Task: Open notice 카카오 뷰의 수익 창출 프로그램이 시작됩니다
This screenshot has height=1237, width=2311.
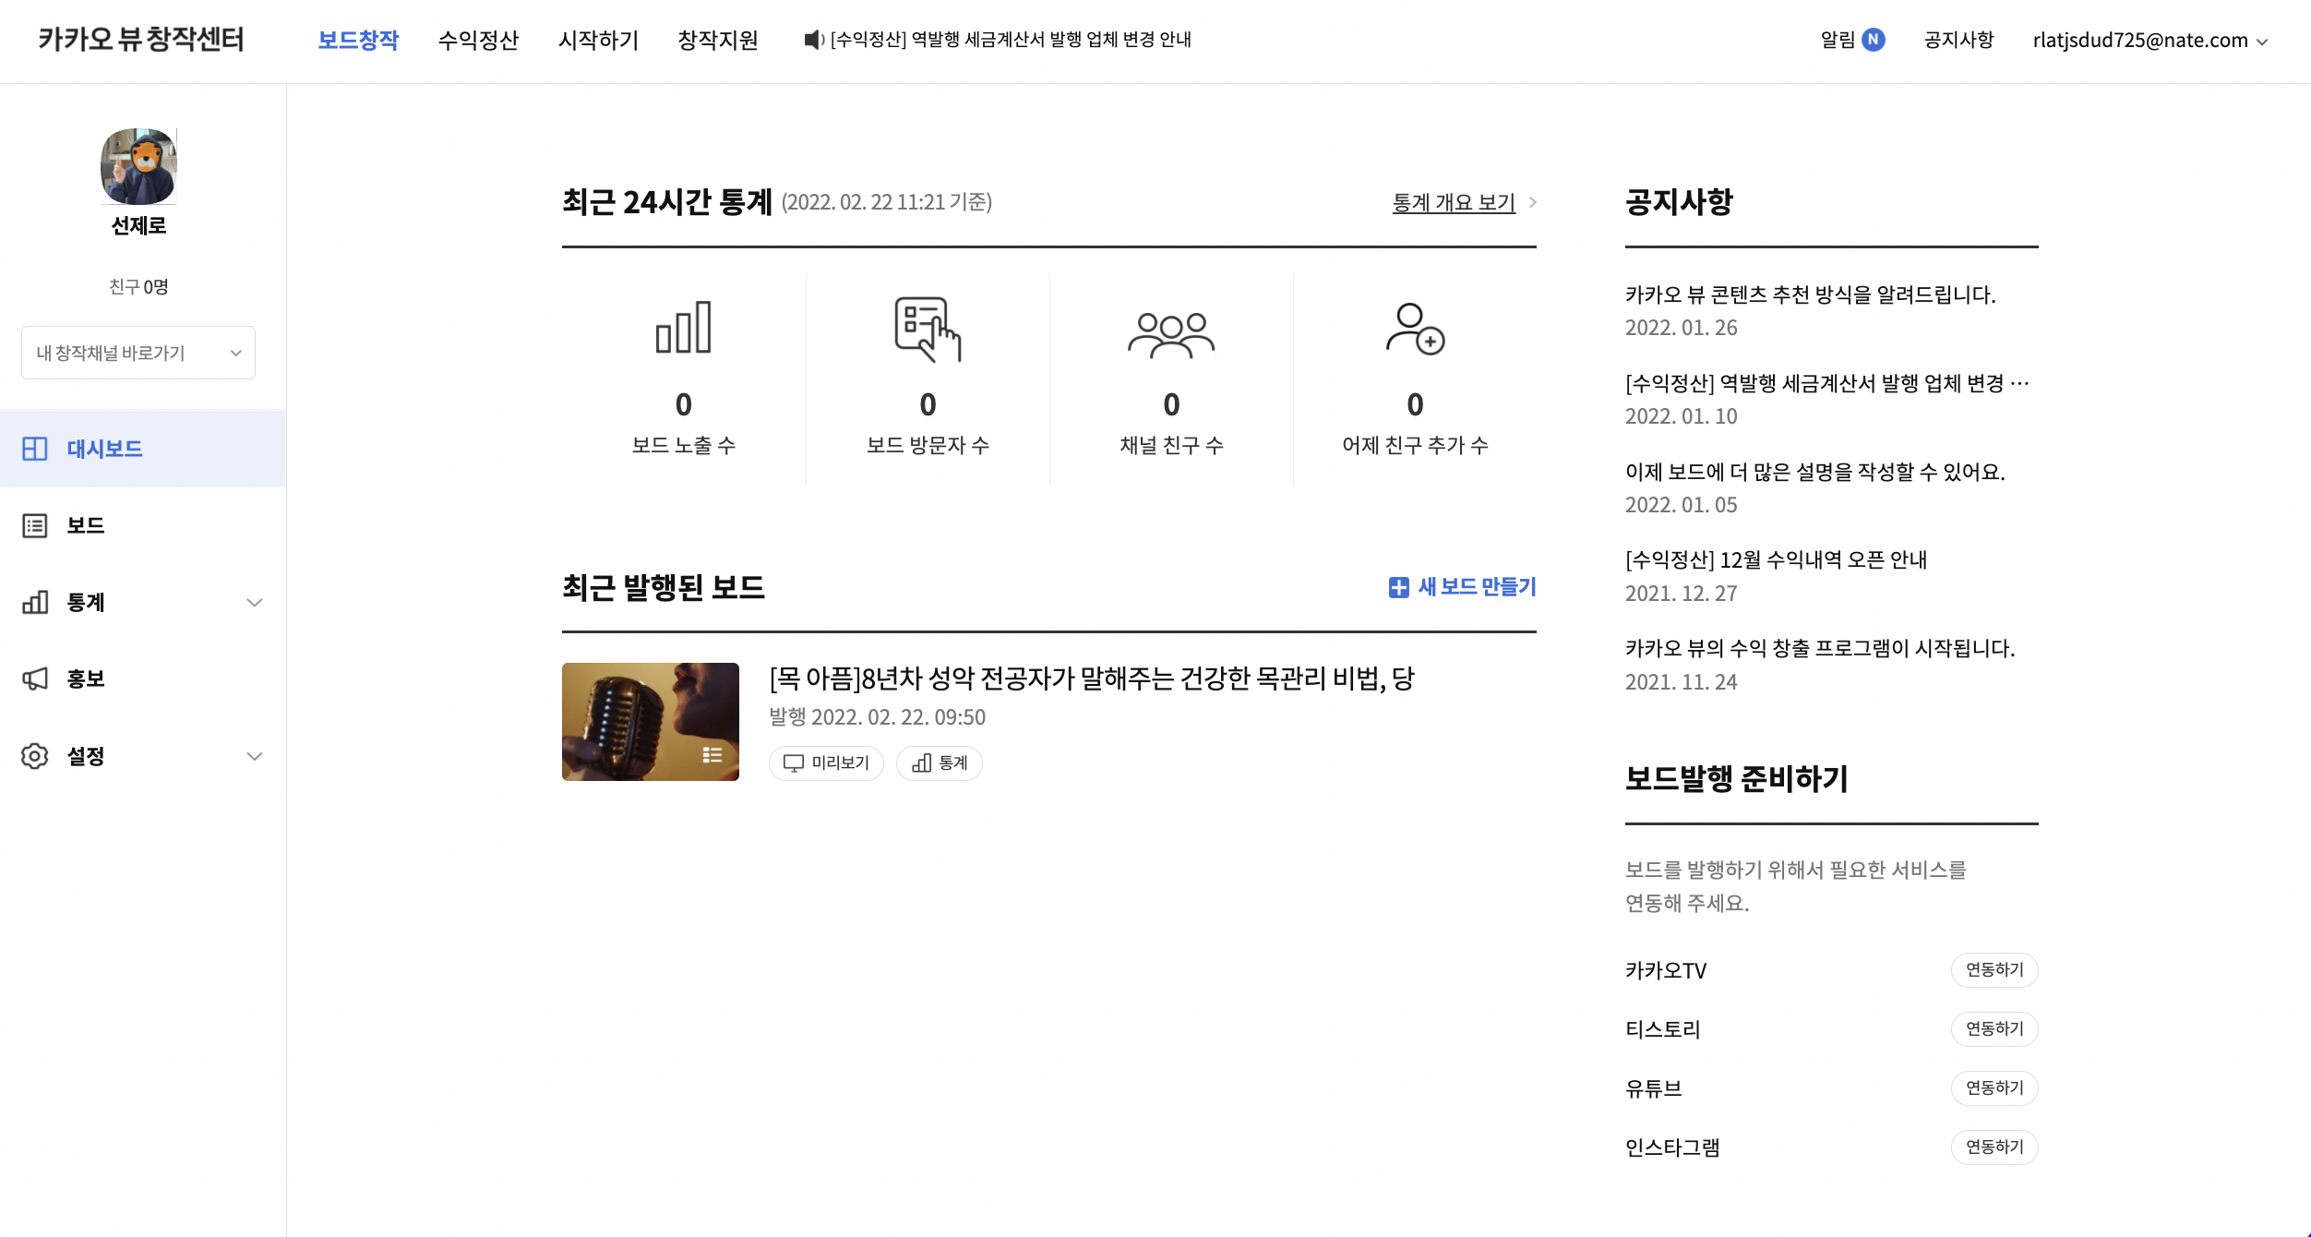Action: [1819, 648]
